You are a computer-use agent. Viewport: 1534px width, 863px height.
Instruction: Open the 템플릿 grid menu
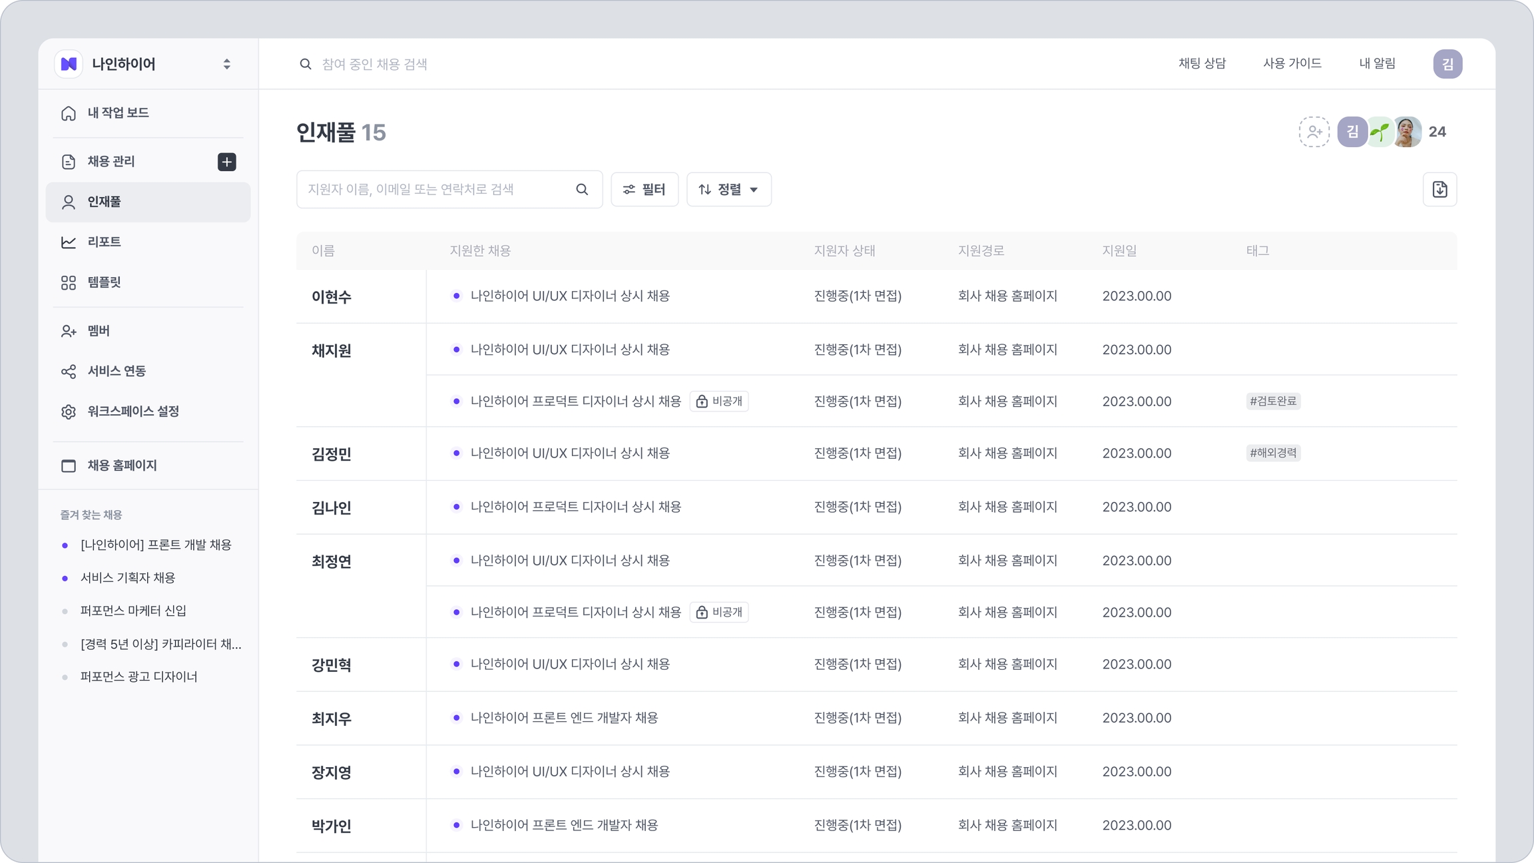coord(104,282)
